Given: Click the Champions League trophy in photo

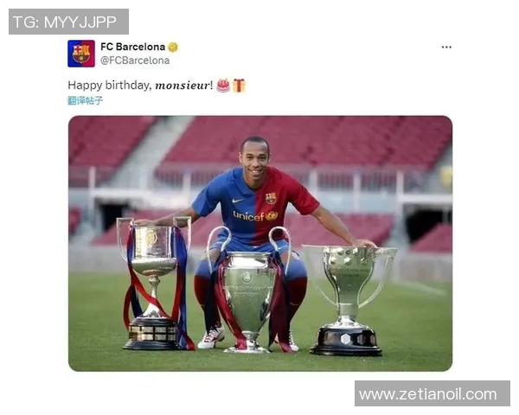Looking at the screenshot, I should tap(249, 290).
